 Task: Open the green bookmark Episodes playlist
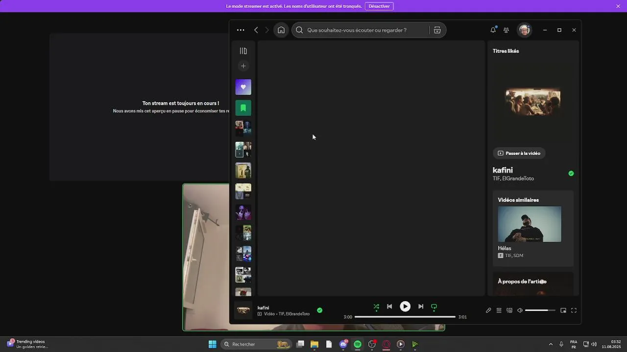coord(243,108)
